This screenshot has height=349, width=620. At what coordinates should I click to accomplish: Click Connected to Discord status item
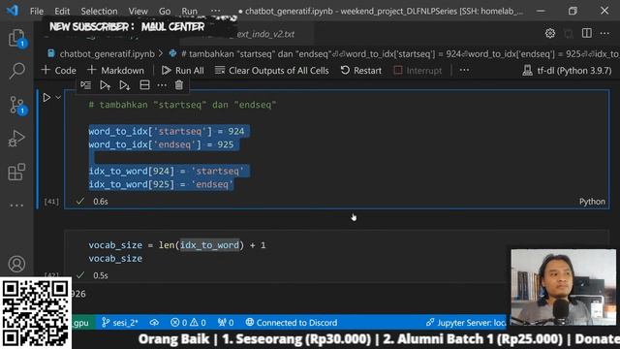pyautogui.click(x=292, y=323)
